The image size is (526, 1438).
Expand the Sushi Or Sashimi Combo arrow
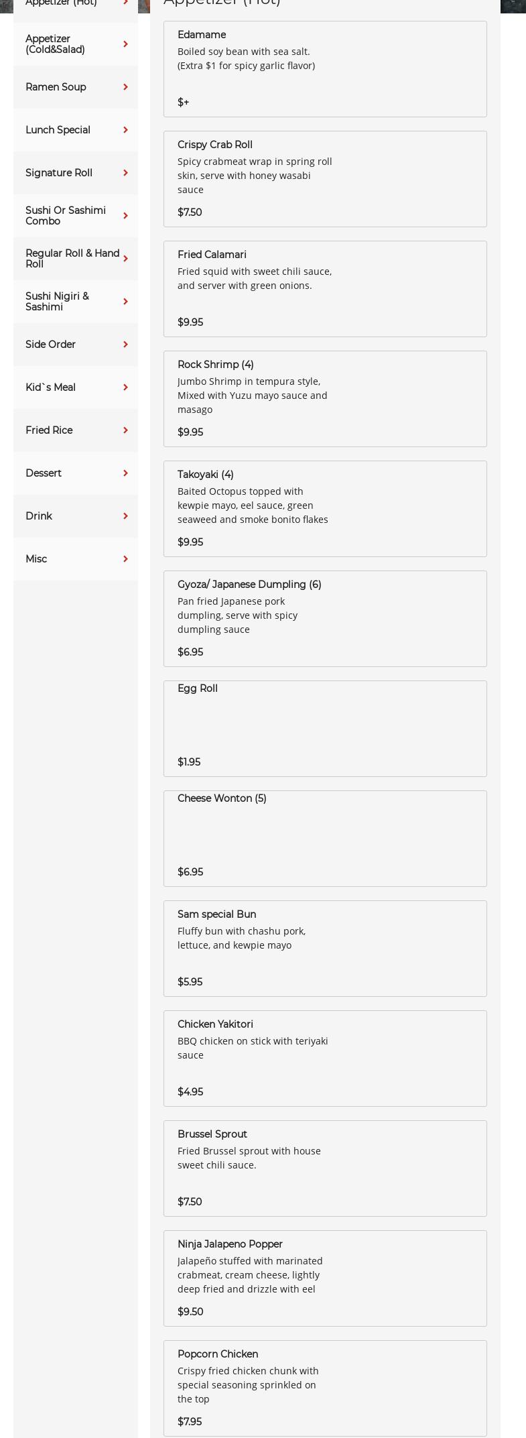(x=125, y=216)
